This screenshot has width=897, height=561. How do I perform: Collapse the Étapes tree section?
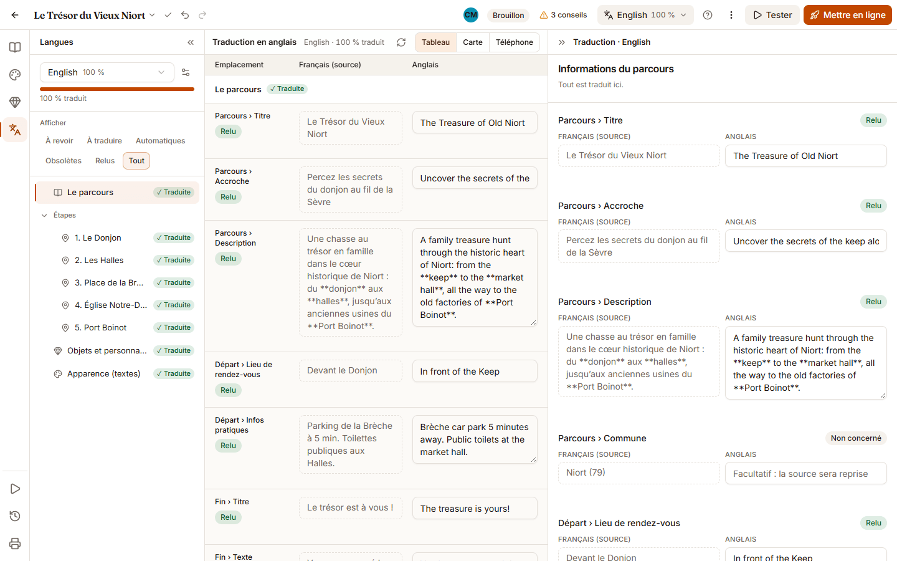point(44,216)
